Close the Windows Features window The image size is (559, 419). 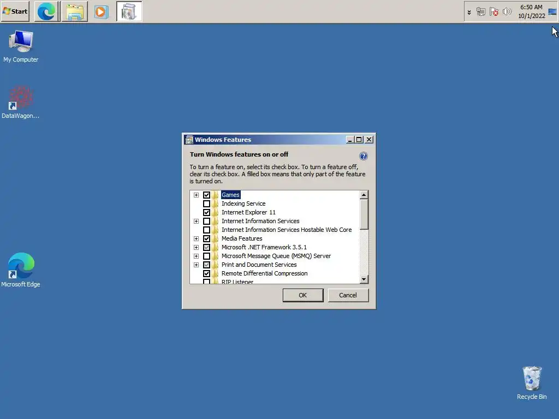[369, 140]
